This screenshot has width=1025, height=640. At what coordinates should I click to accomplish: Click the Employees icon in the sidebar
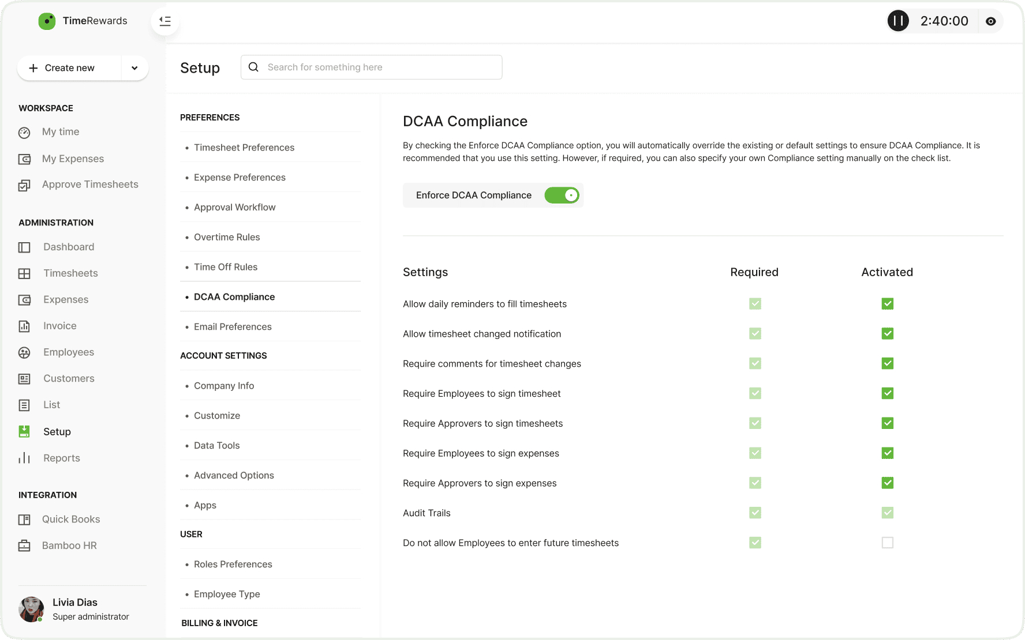coord(24,353)
